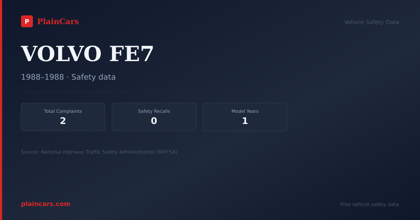Viewport: 420px width, 220px height.
Task: Select the Safety Recalls value 0
Action: pos(154,121)
